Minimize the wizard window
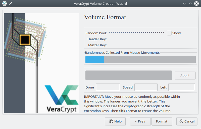This screenshot has width=201, height=129. (x=184, y=3)
